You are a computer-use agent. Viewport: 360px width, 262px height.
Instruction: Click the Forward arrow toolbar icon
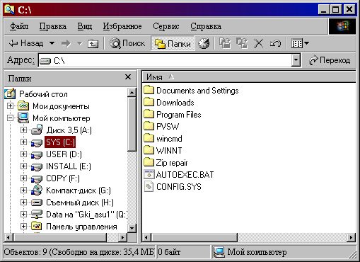(x=66, y=43)
